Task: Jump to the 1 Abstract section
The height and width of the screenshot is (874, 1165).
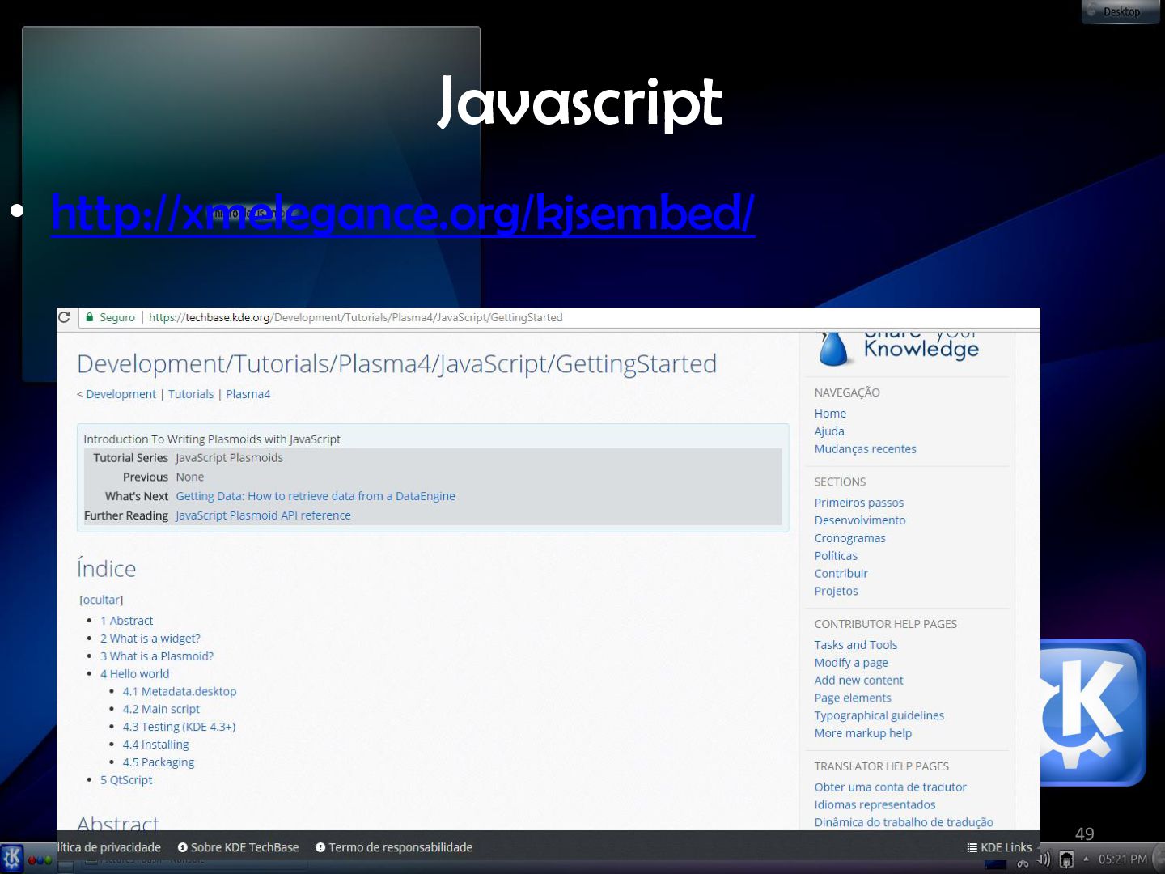Action: pos(126,621)
